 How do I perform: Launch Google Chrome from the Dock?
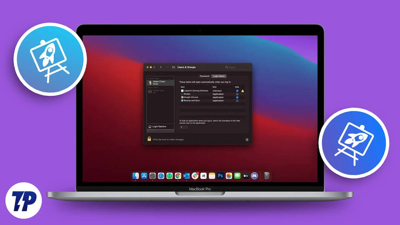point(178,176)
